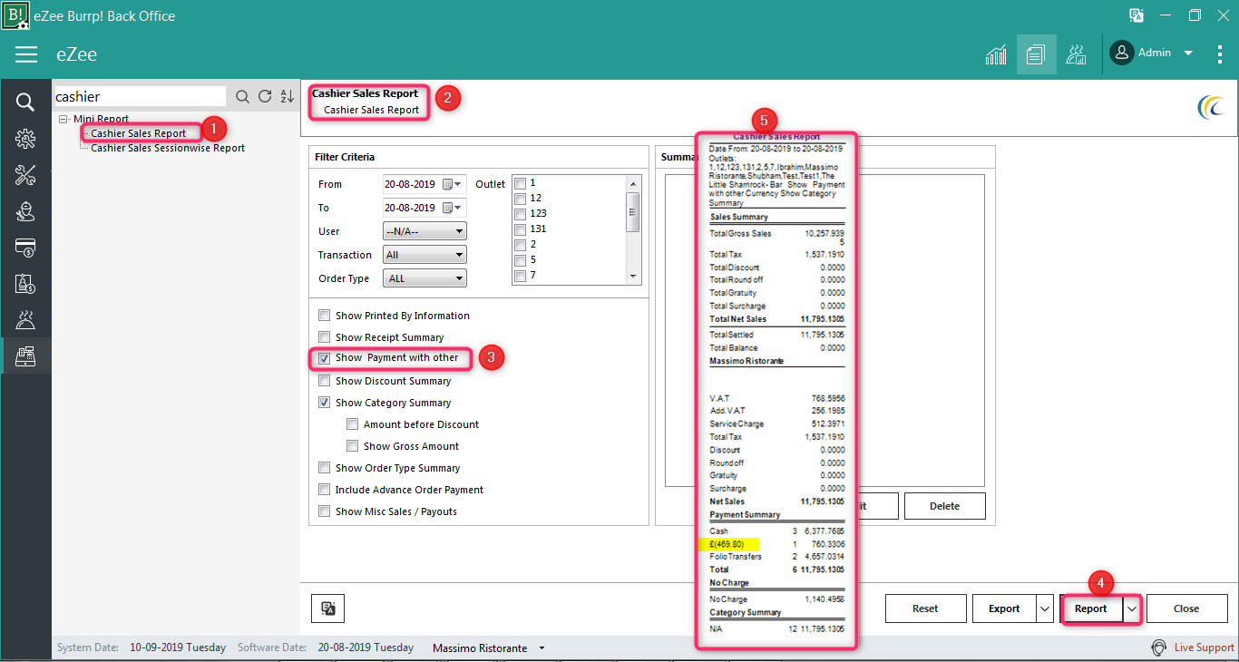Open the vertical three-dot menu
This screenshot has height=662, width=1239.
click(1220, 54)
